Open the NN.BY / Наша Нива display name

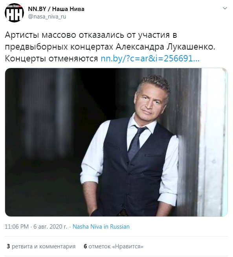56,9
